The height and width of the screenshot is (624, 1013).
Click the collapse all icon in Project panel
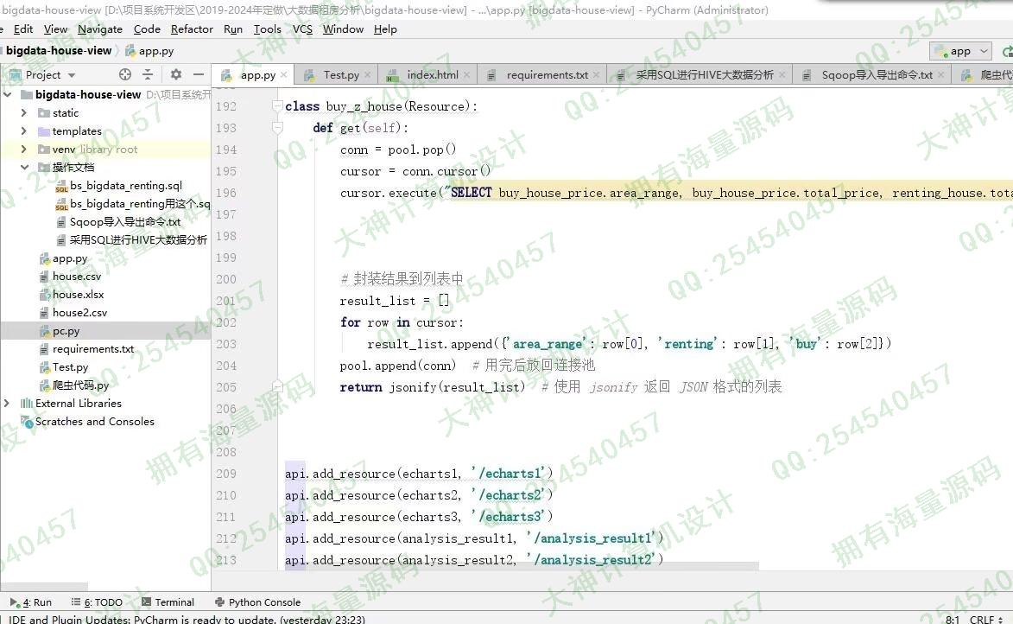(148, 74)
